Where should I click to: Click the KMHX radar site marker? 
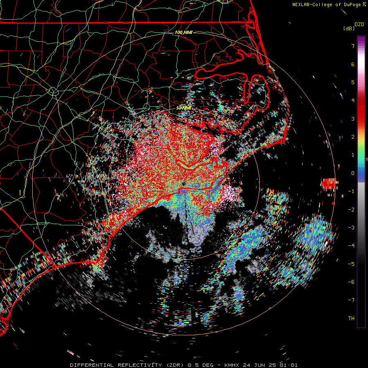[184, 184]
